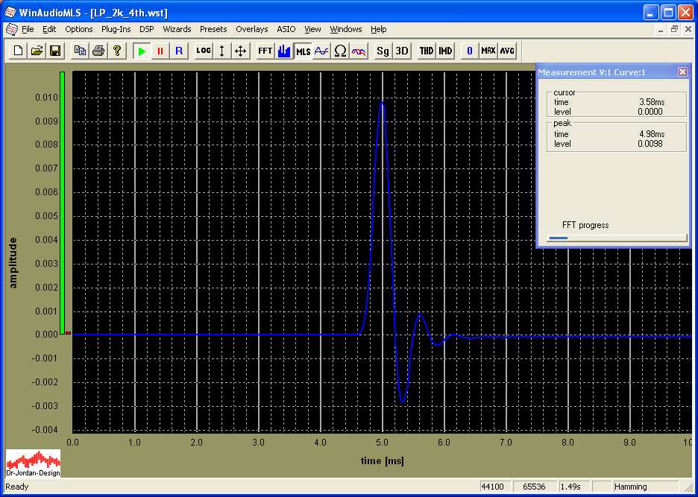Viewport: 698px width, 497px height.
Task: Toggle THD distortion measurement
Action: (426, 51)
